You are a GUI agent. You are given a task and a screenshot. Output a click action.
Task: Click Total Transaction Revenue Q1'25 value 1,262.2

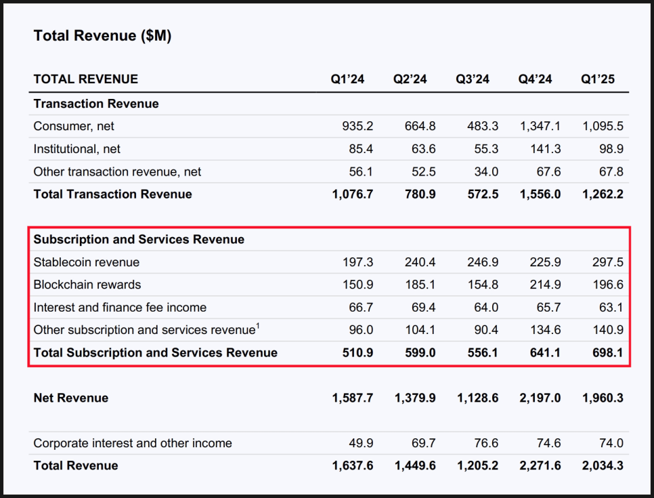pyautogui.click(x=603, y=194)
